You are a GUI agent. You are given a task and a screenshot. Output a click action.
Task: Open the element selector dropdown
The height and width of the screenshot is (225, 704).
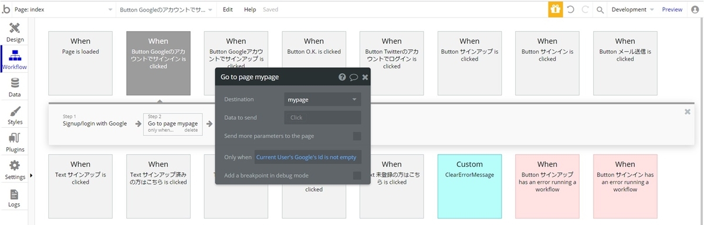(x=166, y=9)
